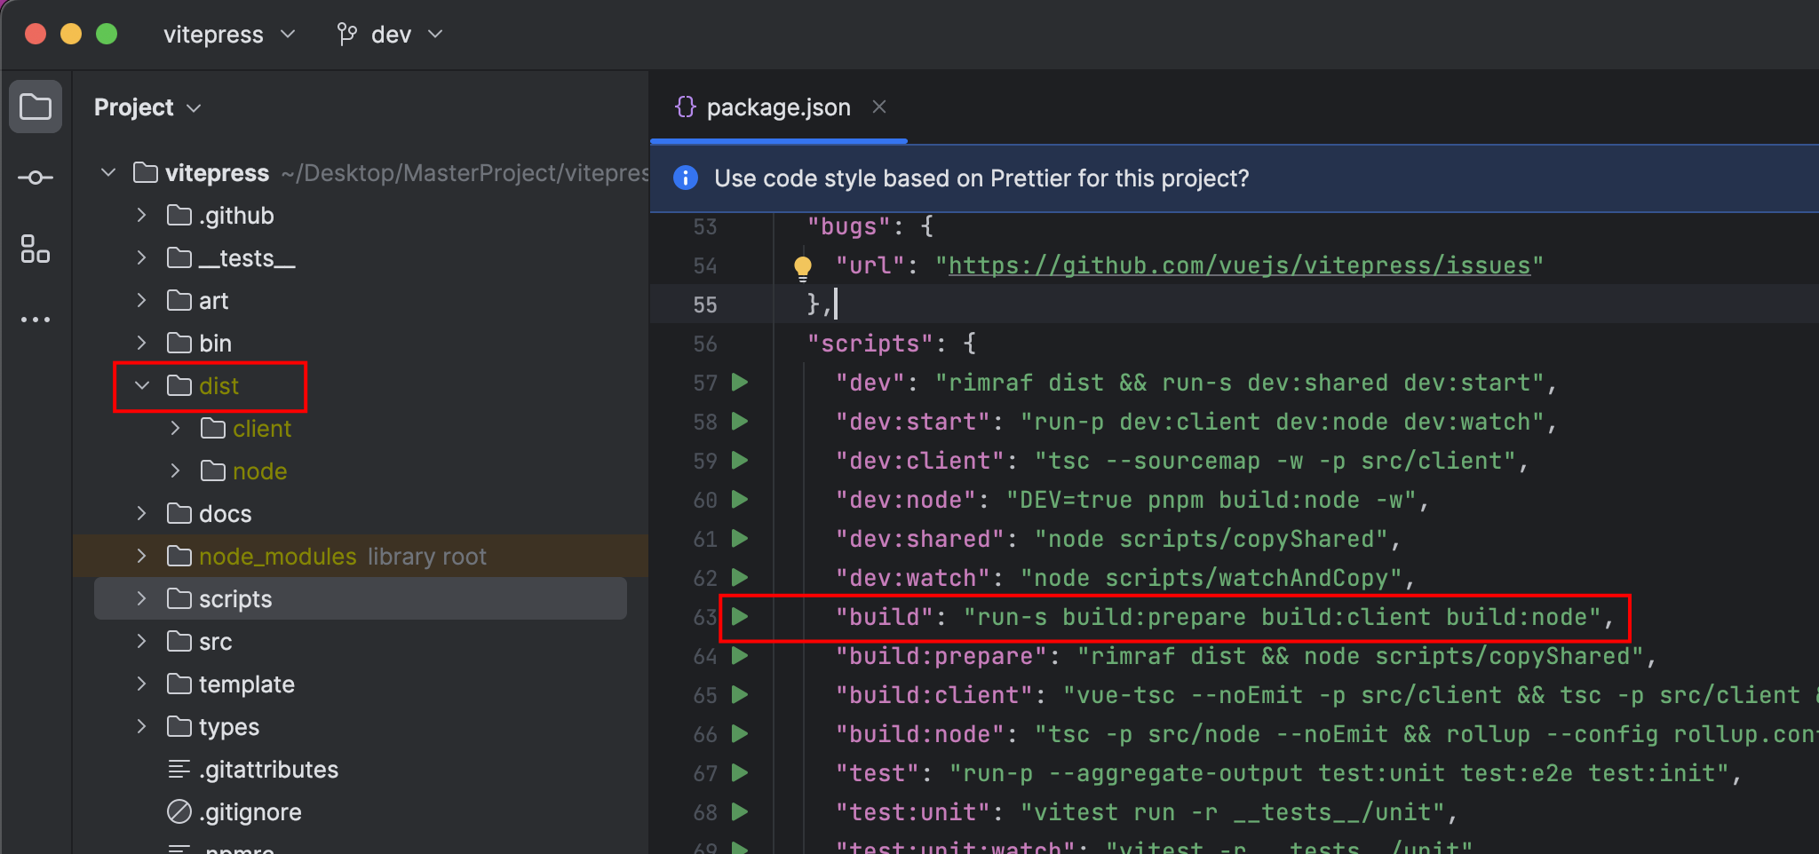Collapse the dist folder
The width and height of the screenshot is (1819, 854).
pyautogui.click(x=142, y=386)
